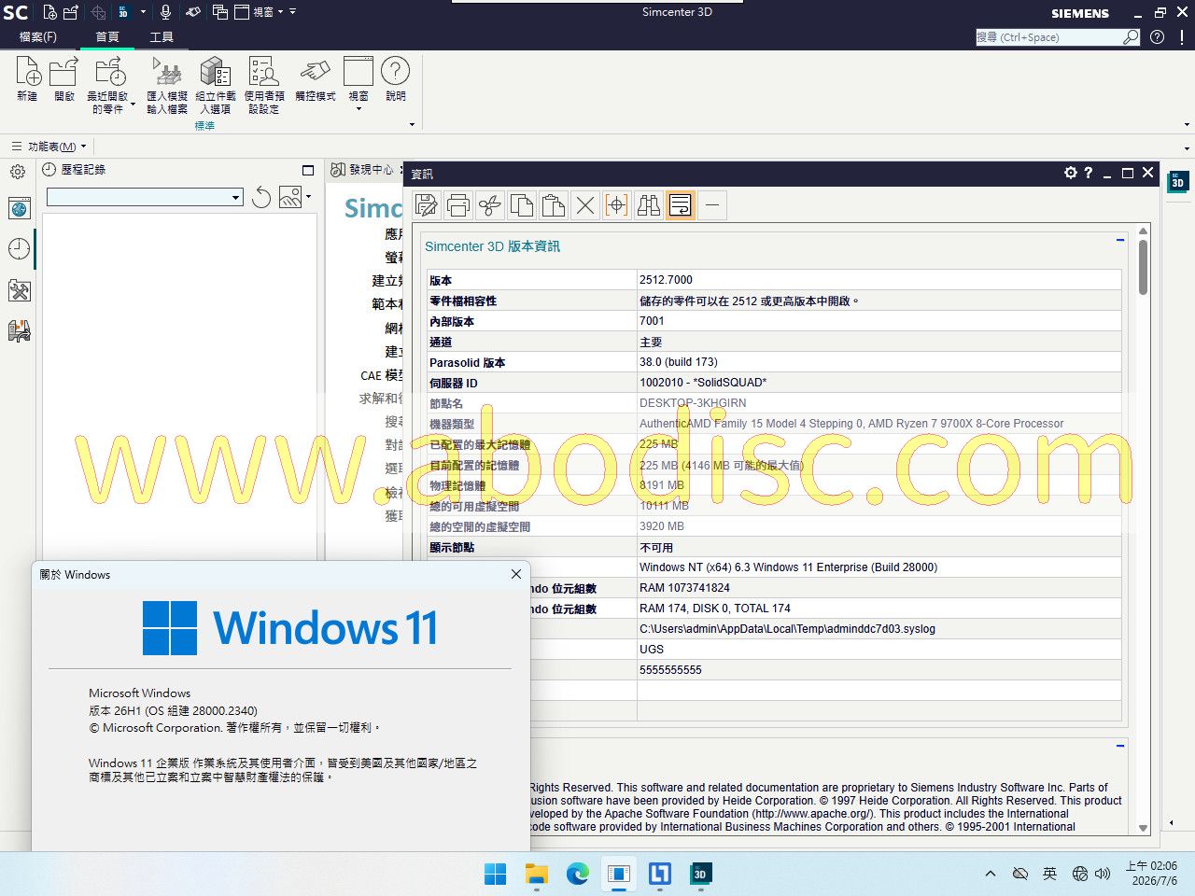The image size is (1195, 896).
Task: Click the microphone icon in the title bar
Action: click(165, 12)
